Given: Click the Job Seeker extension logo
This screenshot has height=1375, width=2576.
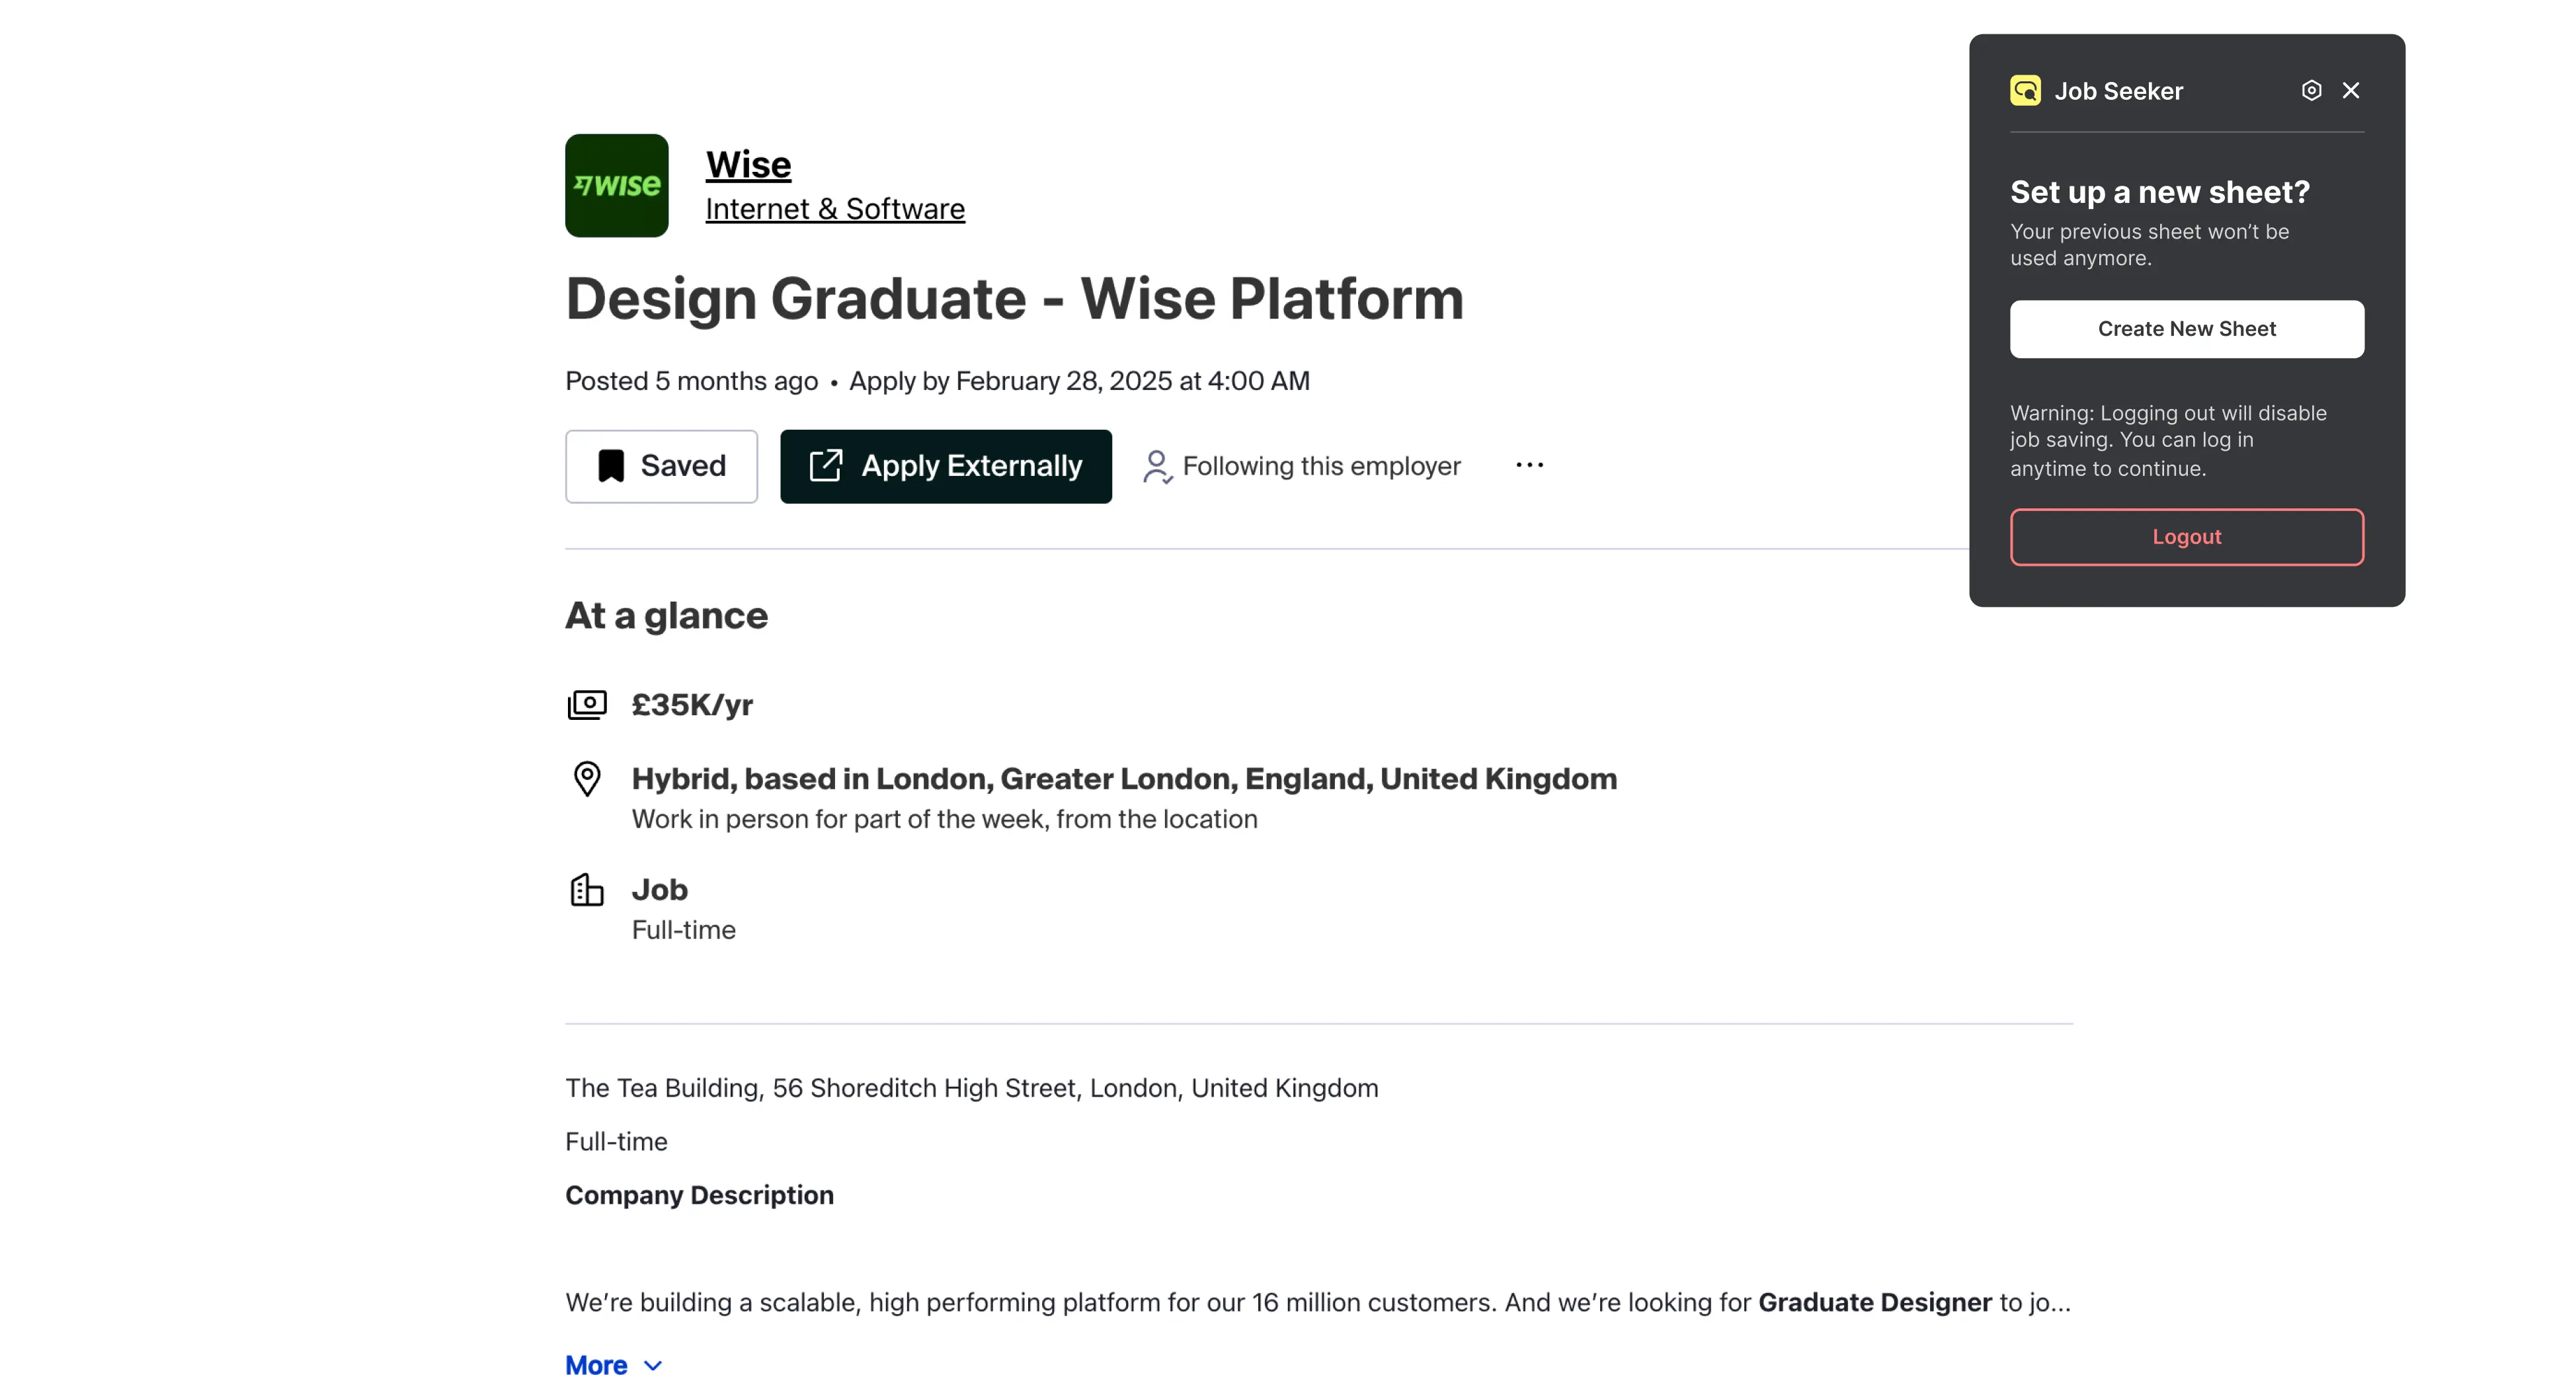Looking at the screenshot, I should tap(2025, 90).
